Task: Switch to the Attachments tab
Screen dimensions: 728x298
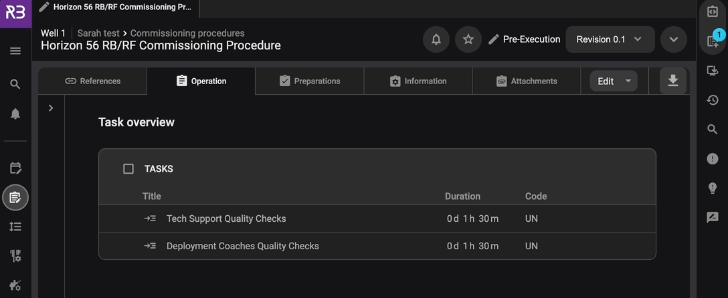Action: tap(526, 81)
